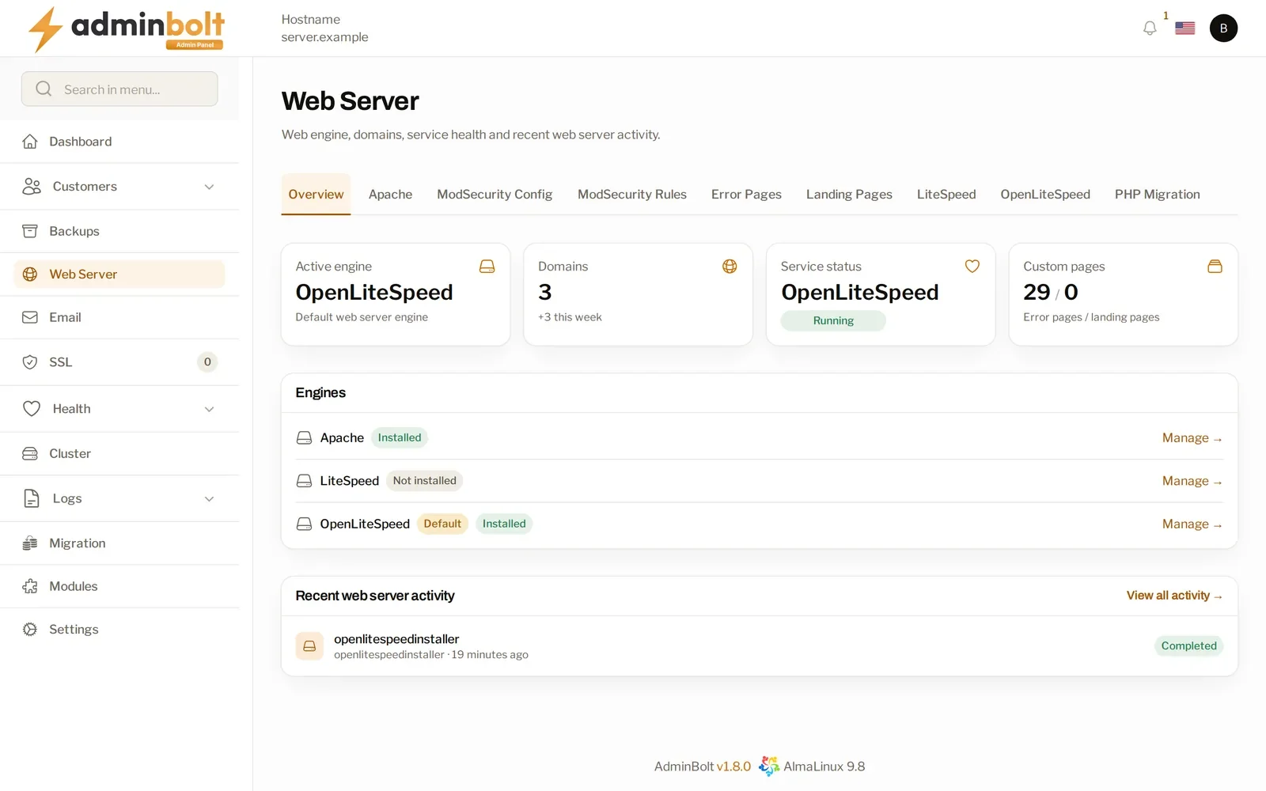The width and height of the screenshot is (1266, 791).
Task: Click the Cluster server icon
Action: [30, 454]
